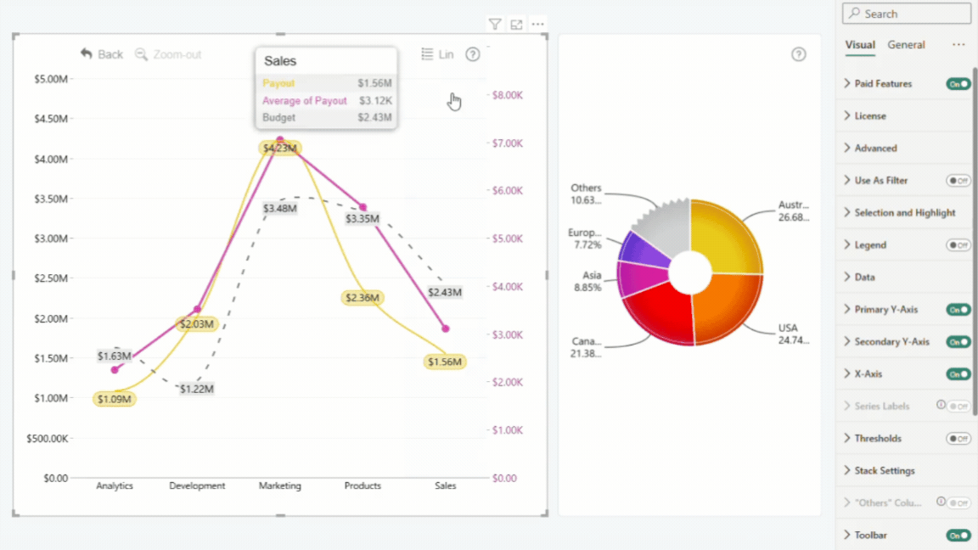Enable the Use As Filter toggle
The width and height of the screenshot is (978, 550).
click(x=958, y=180)
